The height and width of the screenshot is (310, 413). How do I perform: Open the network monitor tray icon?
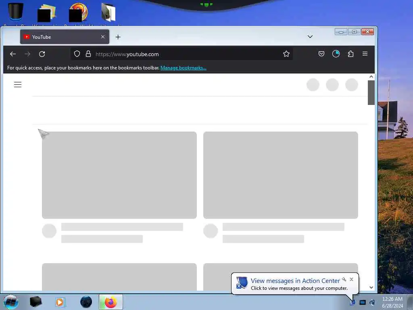(x=363, y=302)
